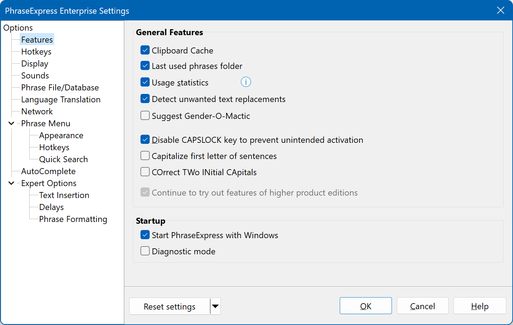This screenshot has height=325, width=513.
Task: Select Quick Search under Phrase Menu
Action: pos(63,159)
